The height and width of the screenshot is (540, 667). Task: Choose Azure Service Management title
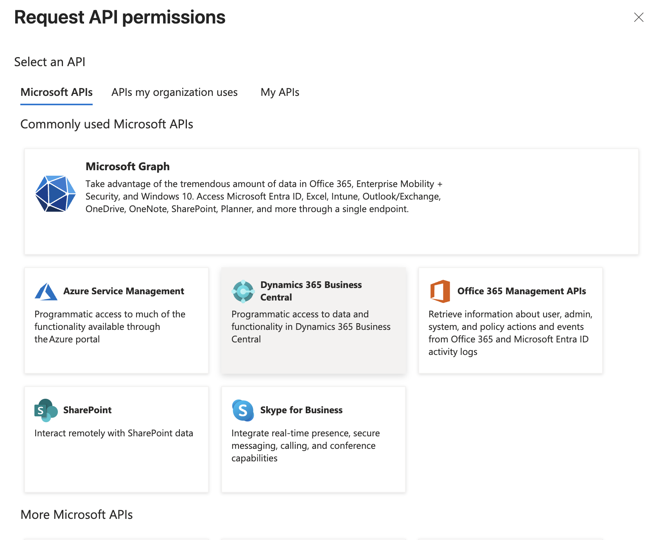pos(124,291)
